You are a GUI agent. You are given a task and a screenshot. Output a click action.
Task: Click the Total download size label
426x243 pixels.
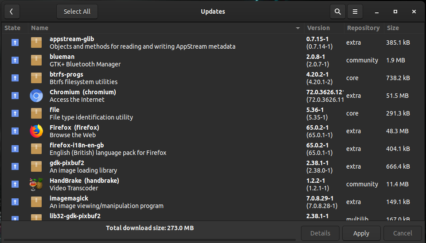(150, 228)
